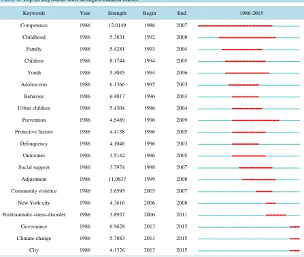Select the Urban children keyword
This screenshot has height=257, width=304.
pos(34,108)
